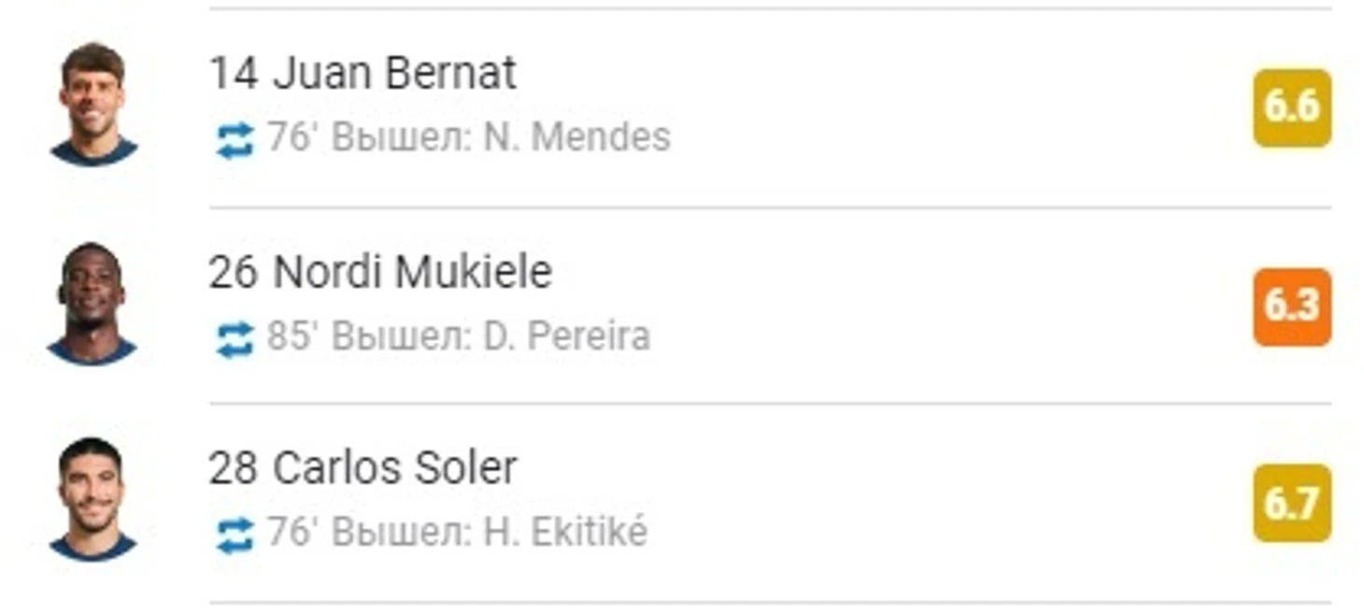Click the substitution arrows icon beside N. Mendes

234,140
